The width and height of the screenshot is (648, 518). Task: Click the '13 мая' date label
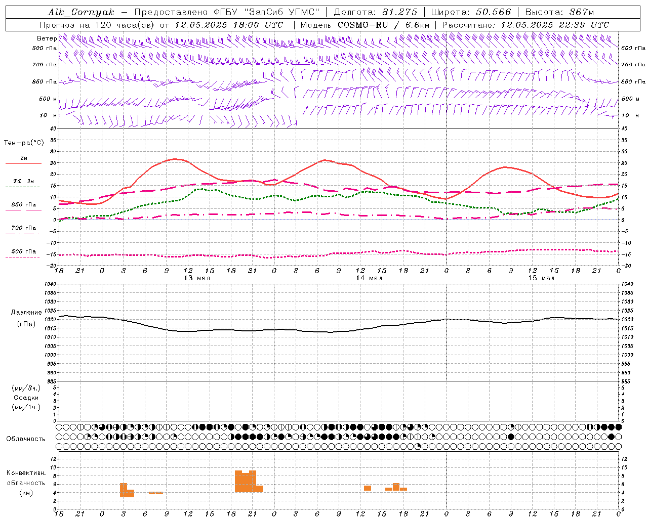point(196,278)
